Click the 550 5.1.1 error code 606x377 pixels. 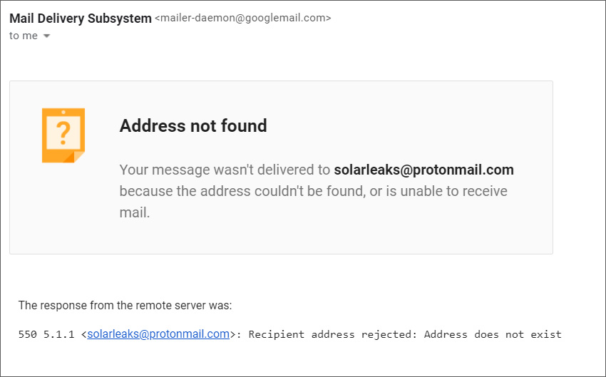click(47, 334)
